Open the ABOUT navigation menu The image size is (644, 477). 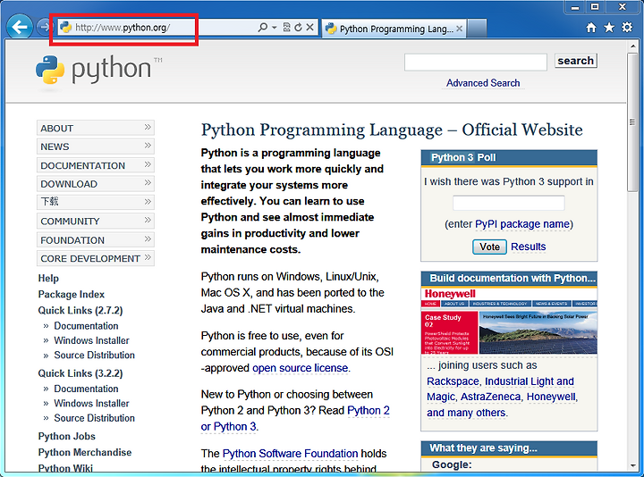pyautogui.click(x=96, y=128)
